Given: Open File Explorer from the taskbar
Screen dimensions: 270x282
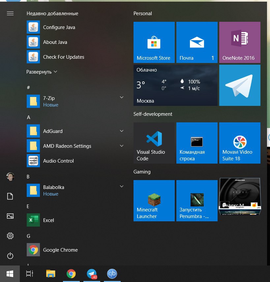Looking at the screenshot, I should (x=51, y=274).
